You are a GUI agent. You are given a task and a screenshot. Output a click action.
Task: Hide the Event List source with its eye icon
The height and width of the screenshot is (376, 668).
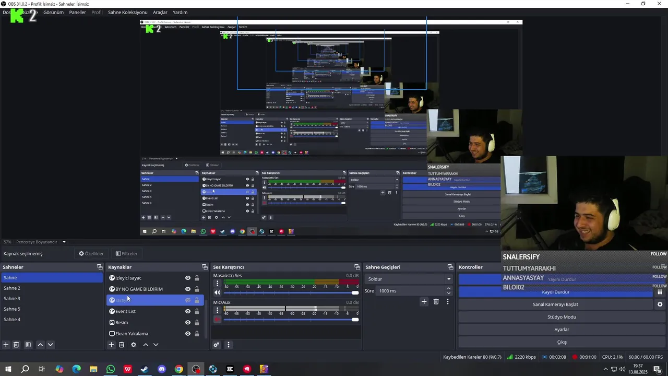(188, 311)
